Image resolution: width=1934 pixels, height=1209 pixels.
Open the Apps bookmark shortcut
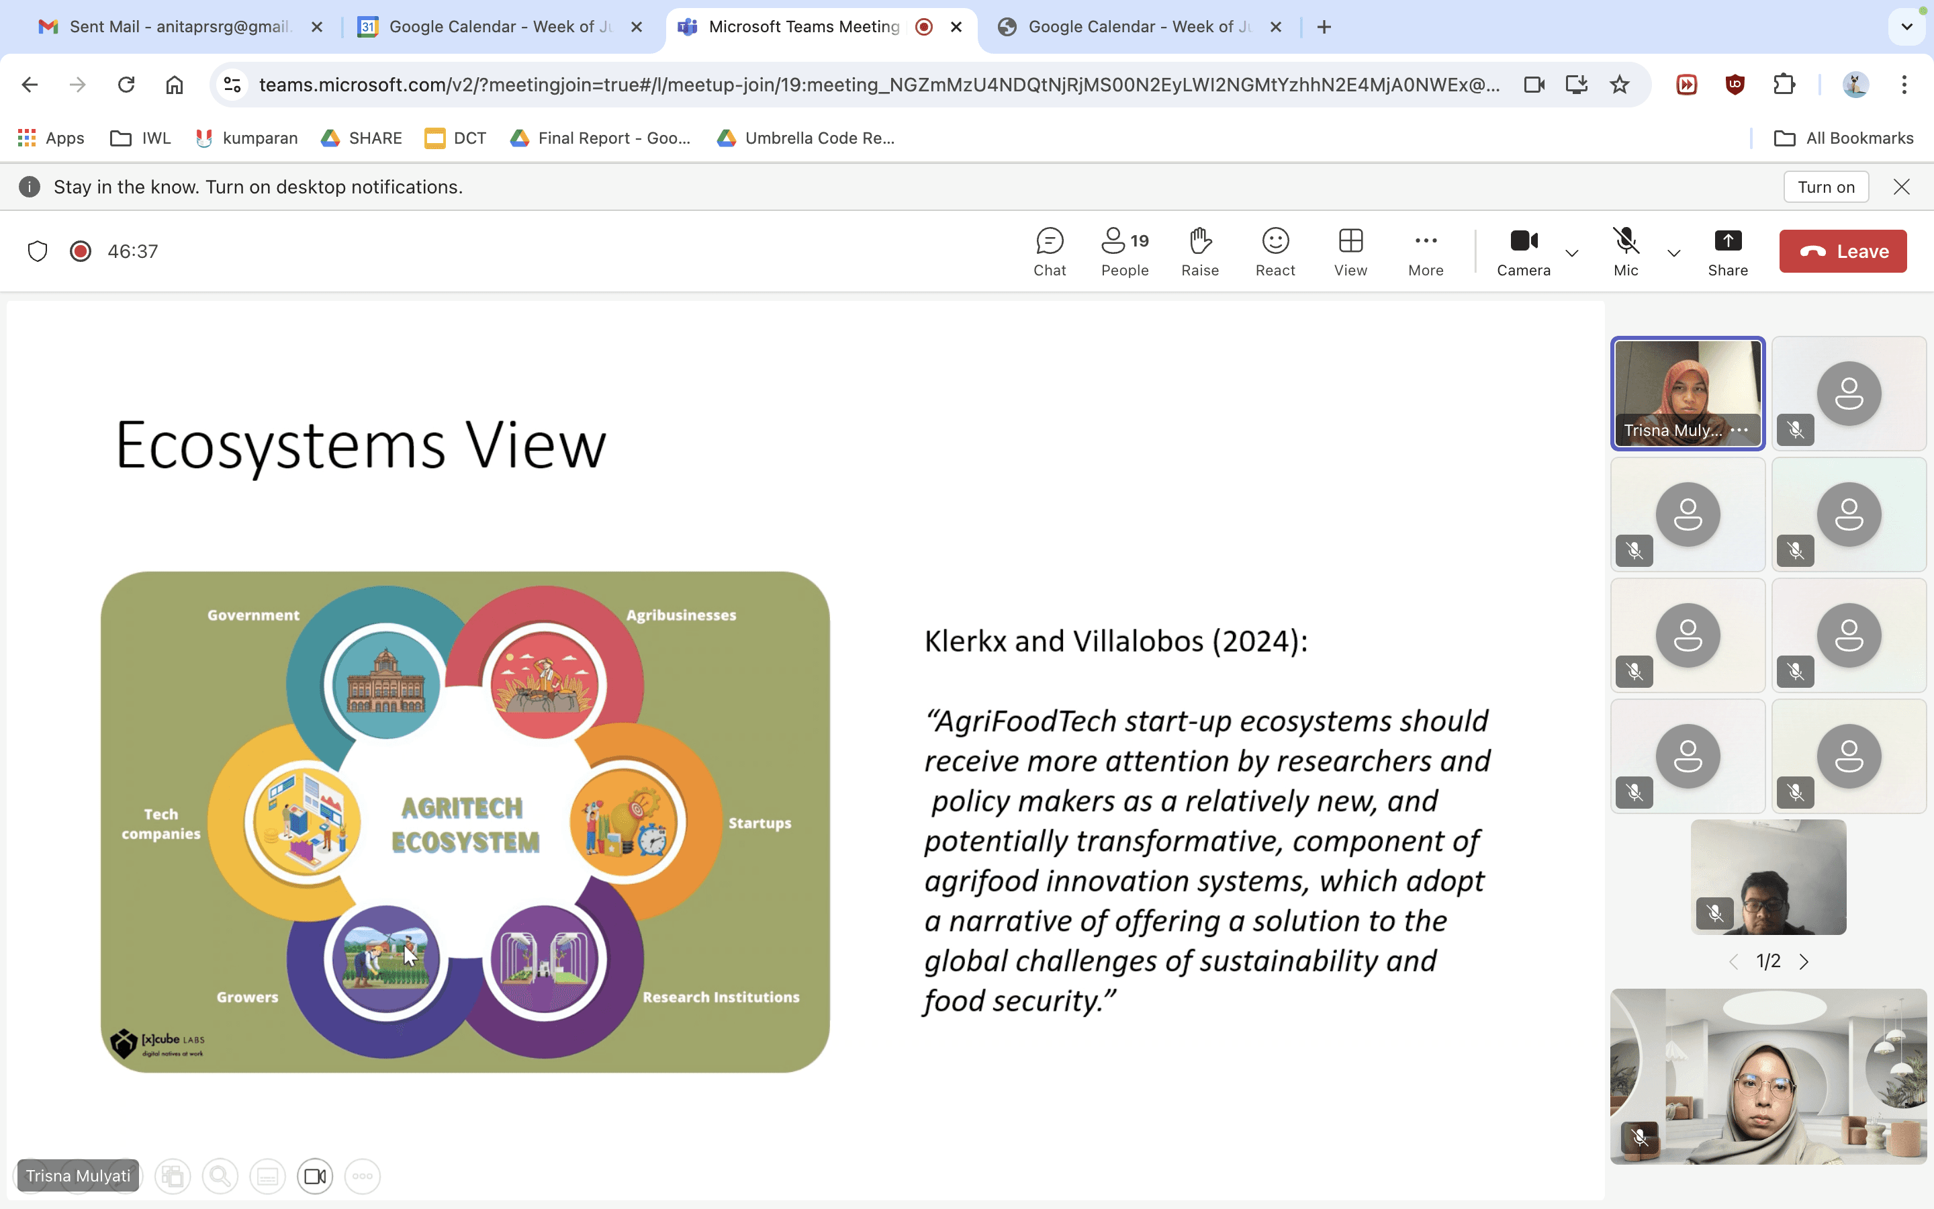click(x=51, y=138)
